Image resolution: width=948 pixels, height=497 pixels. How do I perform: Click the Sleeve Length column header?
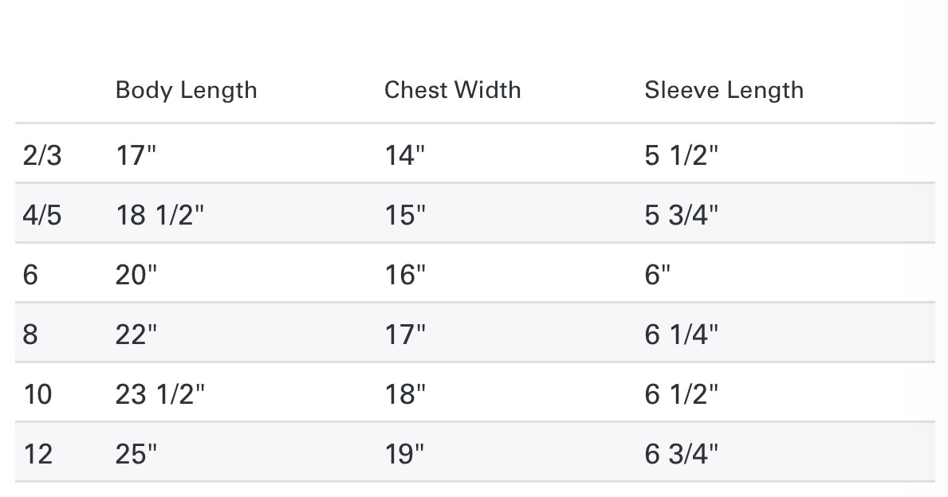pos(724,90)
